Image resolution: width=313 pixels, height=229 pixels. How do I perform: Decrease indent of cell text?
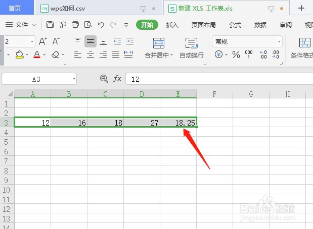pyautogui.click(x=117, y=41)
